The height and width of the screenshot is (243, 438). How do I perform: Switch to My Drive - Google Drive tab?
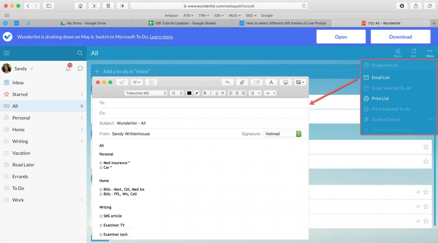pyautogui.click(x=83, y=23)
